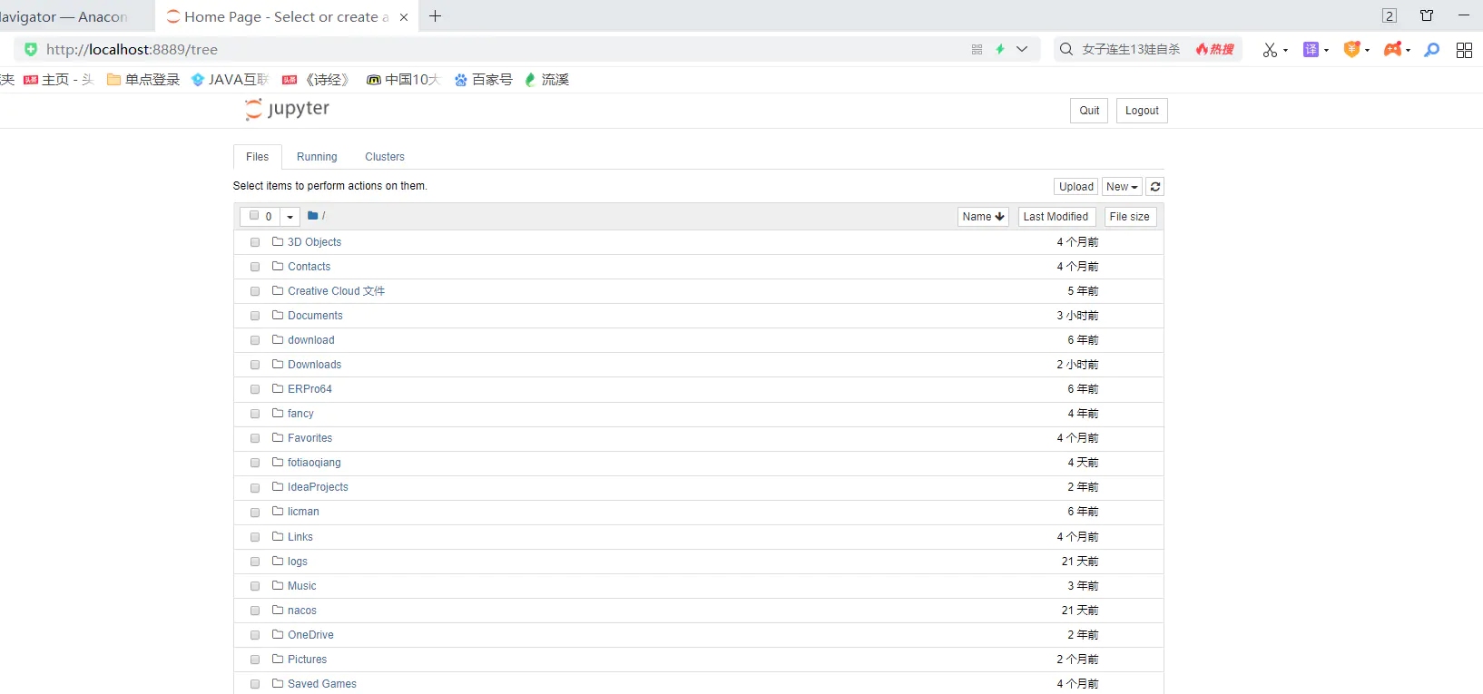Open the extensions grid icon
1483x694 pixels.
click(1464, 50)
